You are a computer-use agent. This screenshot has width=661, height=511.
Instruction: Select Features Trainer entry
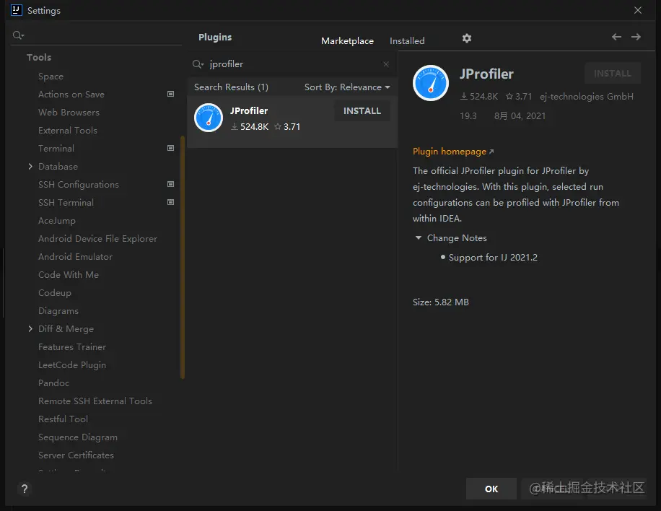point(71,347)
